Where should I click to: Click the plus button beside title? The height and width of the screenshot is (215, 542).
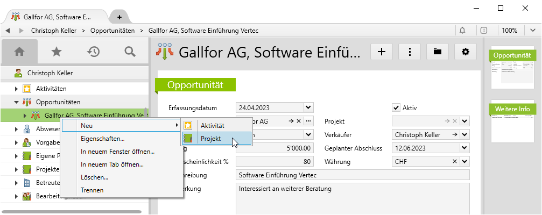[x=382, y=52]
